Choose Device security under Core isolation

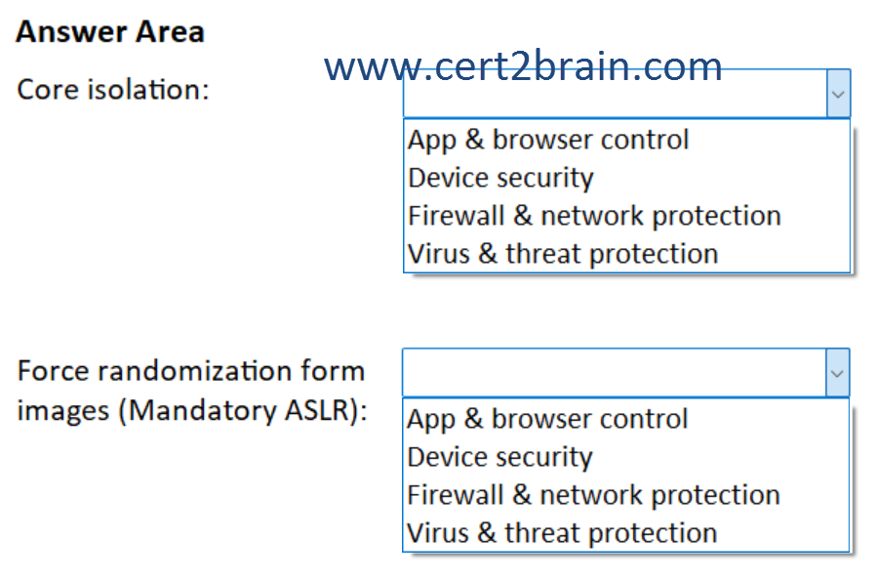point(500,178)
